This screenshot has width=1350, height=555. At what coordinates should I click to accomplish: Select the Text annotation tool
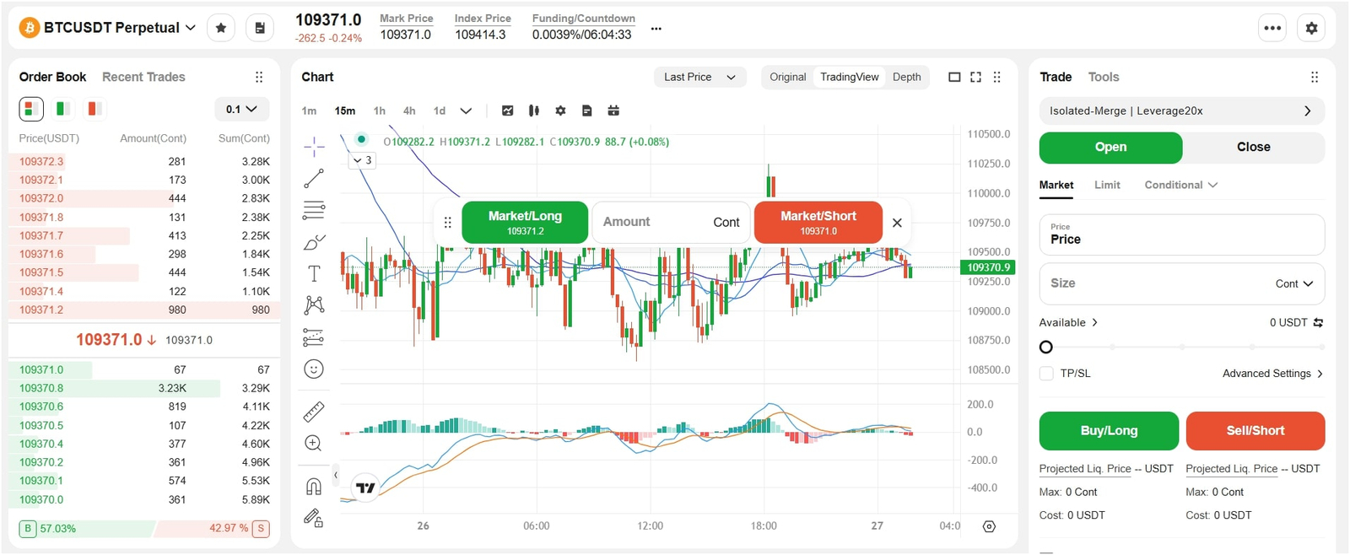click(314, 273)
